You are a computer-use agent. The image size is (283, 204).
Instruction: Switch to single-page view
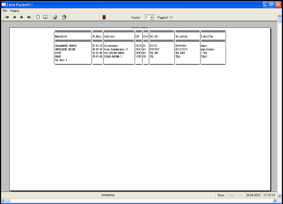[x=38, y=17]
